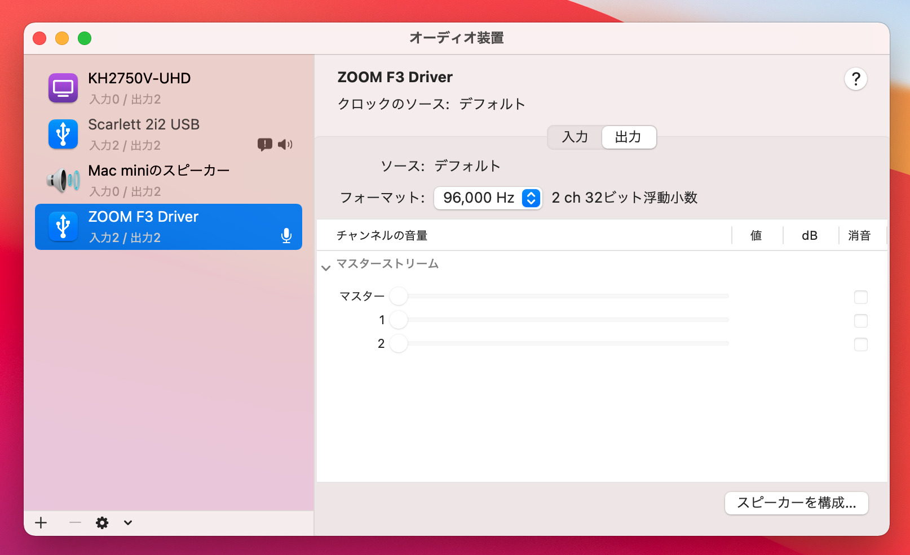Select ZOOM F3 Driver row name
The height and width of the screenshot is (555, 910).
143,217
